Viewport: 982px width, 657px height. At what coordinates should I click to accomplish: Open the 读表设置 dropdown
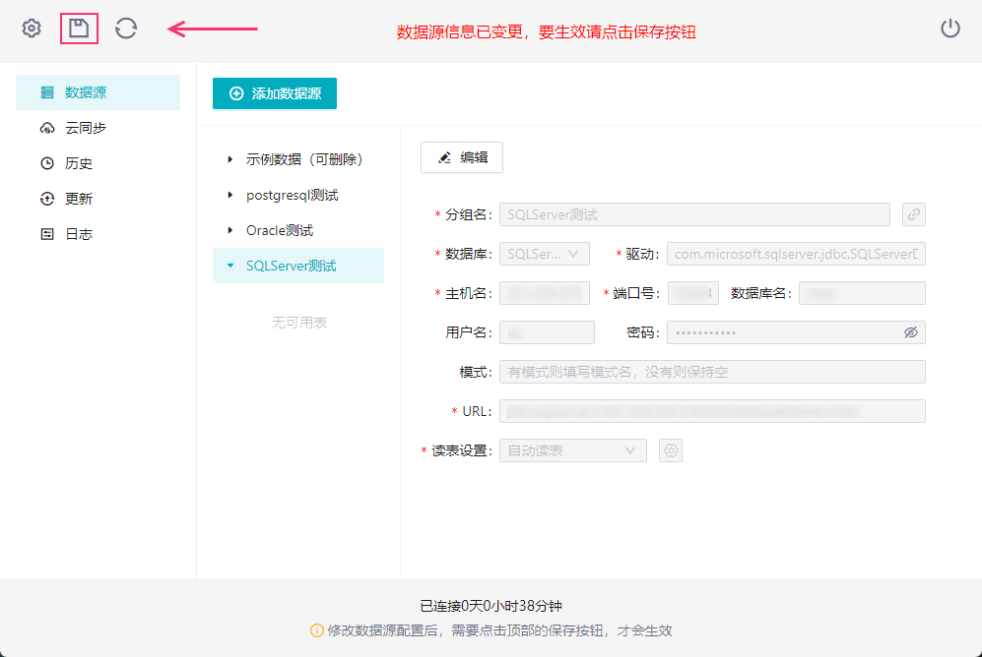[573, 450]
